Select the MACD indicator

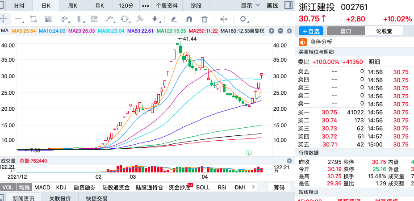click(x=42, y=187)
